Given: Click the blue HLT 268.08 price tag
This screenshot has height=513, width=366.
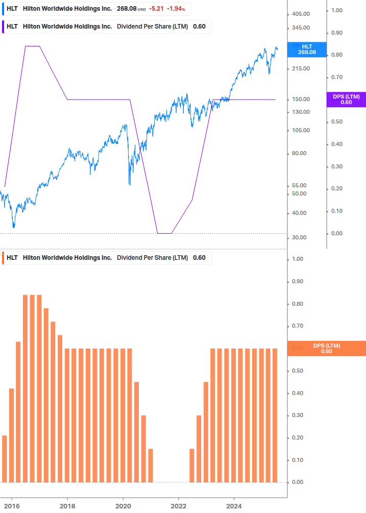Looking at the screenshot, I should tap(307, 50).
